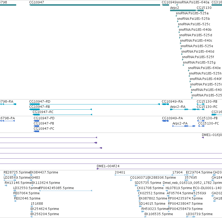
Task: Open feature labeled 357695
Action: click(191, 178)
